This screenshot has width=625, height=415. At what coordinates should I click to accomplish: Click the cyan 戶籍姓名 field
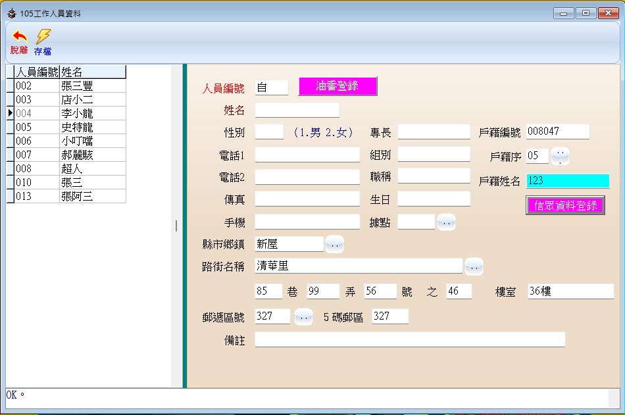(x=568, y=181)
